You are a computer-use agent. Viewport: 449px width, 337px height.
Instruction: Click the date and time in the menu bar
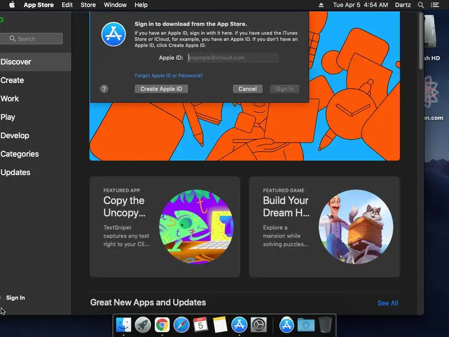pos(360,5)
